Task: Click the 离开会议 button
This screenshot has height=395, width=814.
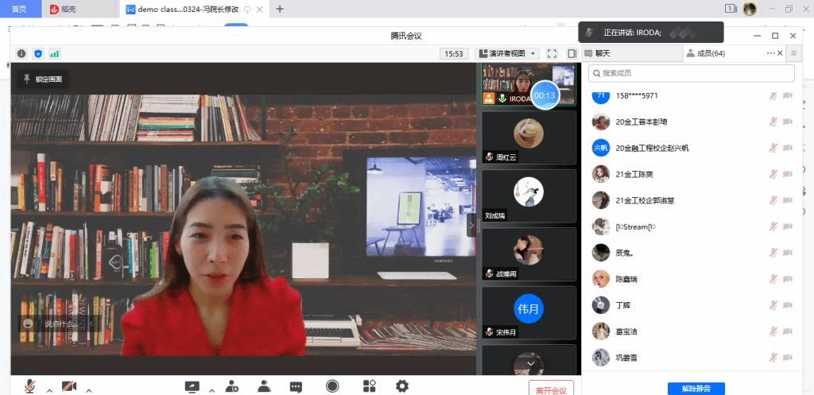Action: pos(551,389)
